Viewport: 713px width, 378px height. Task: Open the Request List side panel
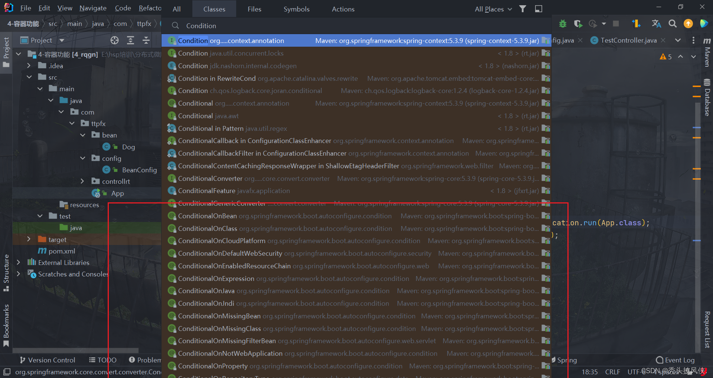(x=707, y=329)
